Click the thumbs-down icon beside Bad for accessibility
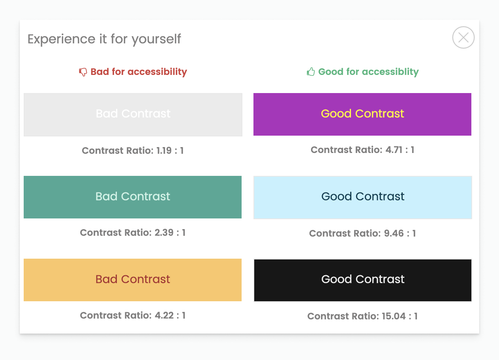Viewport: 499px width, 360px height. point(83,72)
